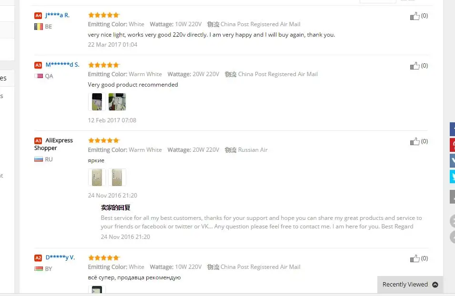Open first photo in Qatar buyer's review
Screen dimensions: 455x296
point(97,102)
